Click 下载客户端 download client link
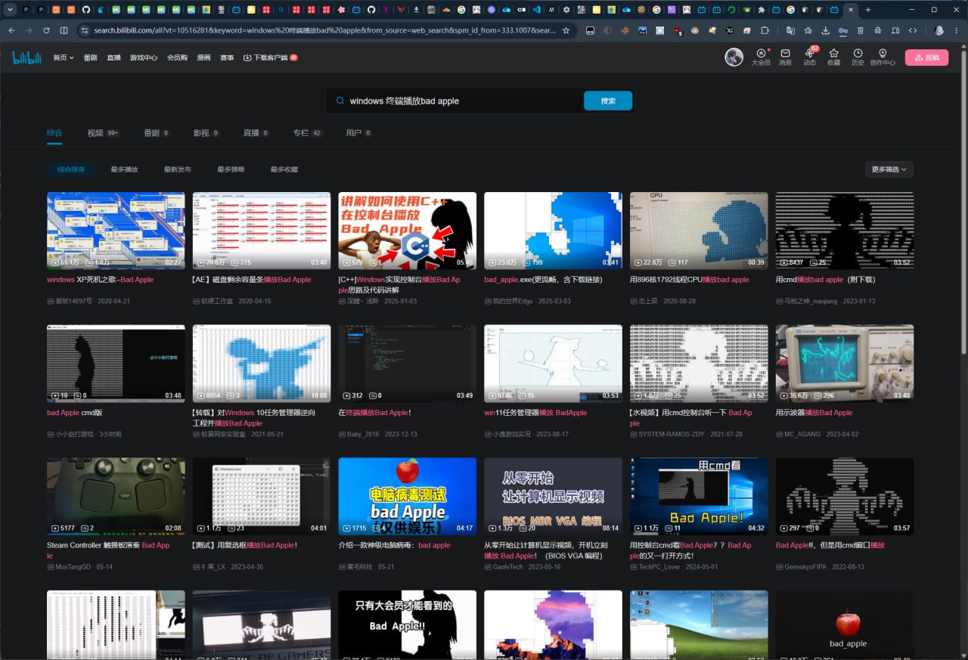The width and height of the screenshot is (968, 660). [x=270, y=57]
